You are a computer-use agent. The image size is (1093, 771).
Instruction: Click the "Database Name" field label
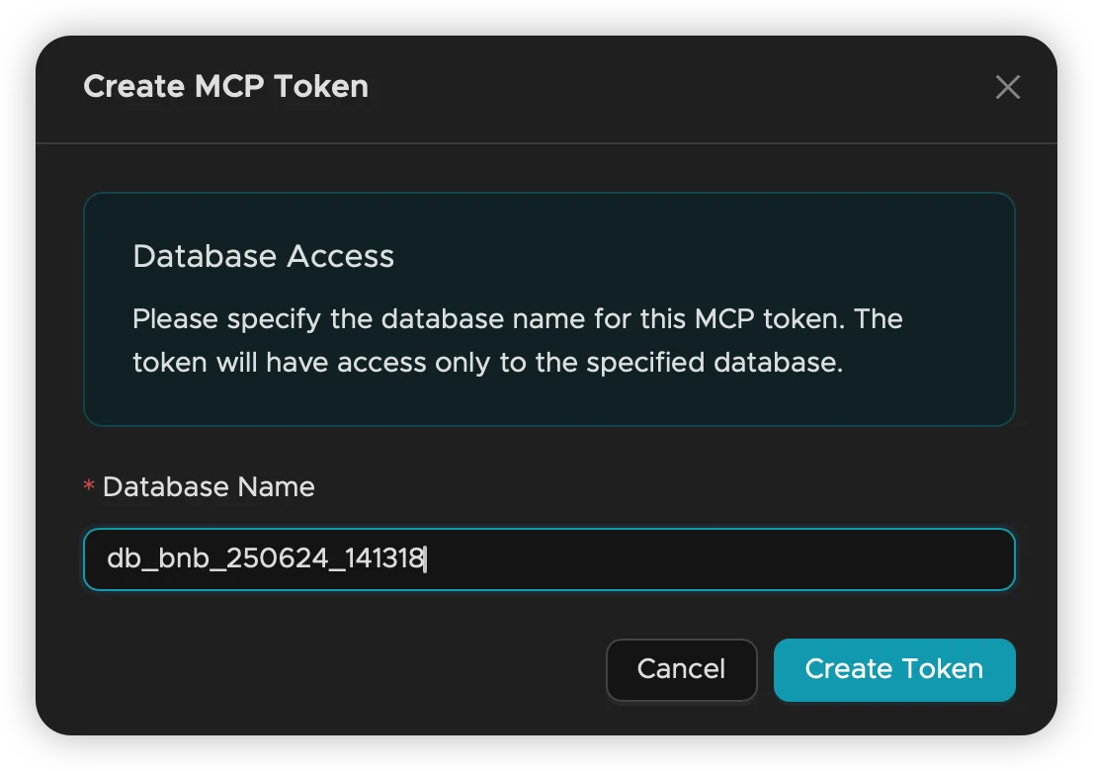[209, 487]
